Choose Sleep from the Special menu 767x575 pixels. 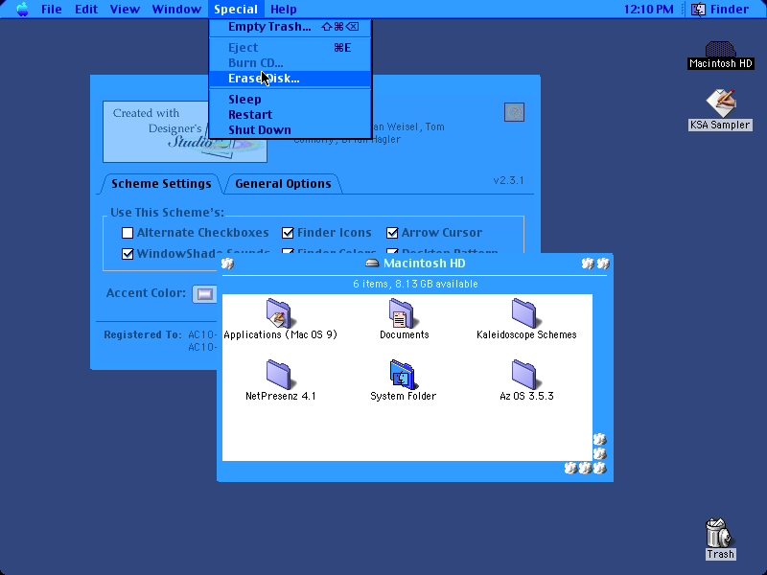pos(291,100)
